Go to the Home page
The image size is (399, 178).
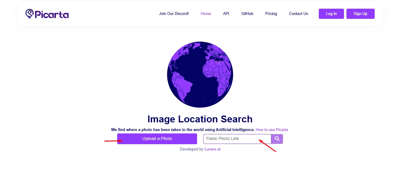tap(206, 14)
